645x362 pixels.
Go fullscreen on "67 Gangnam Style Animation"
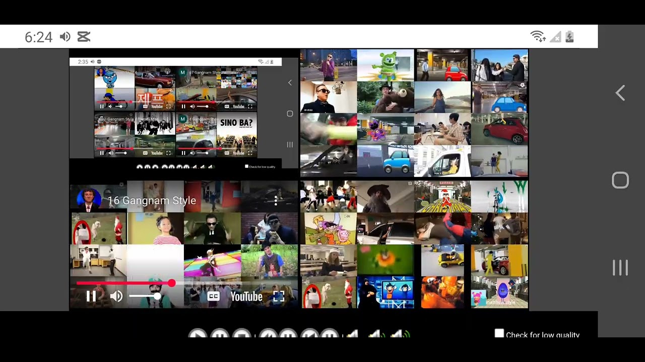[x=250, y=107]
